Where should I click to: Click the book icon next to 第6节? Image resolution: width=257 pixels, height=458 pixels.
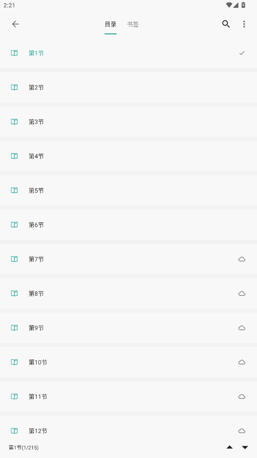(14, 225)
